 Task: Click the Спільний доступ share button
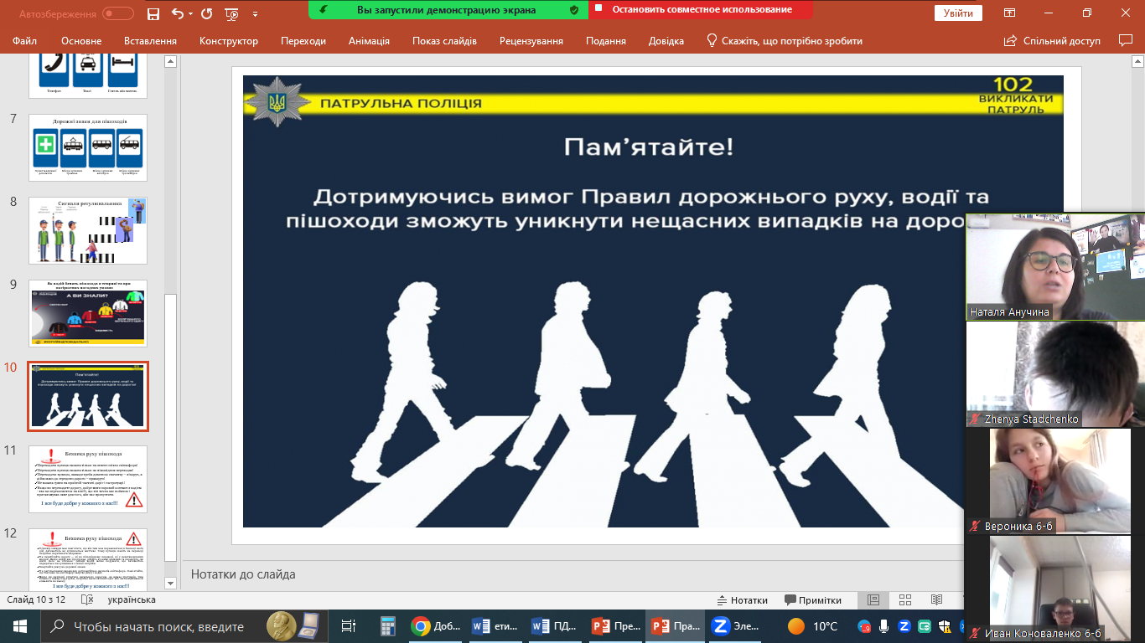[1052, 40]
